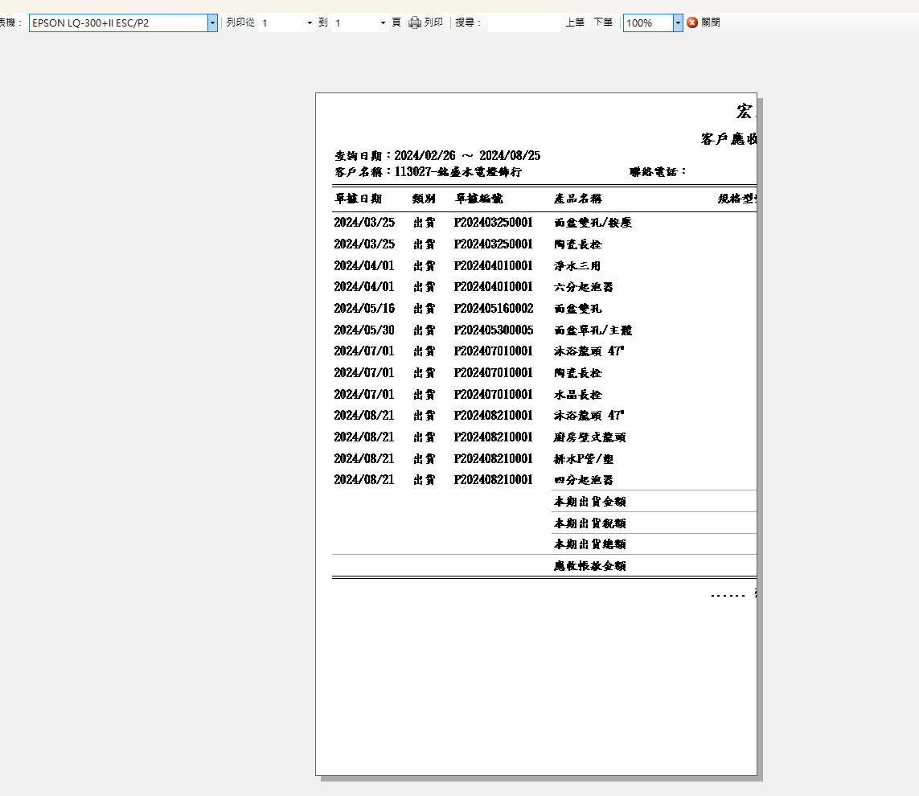
Task: Click the 列印 print button label
Action: click(433, 23)
